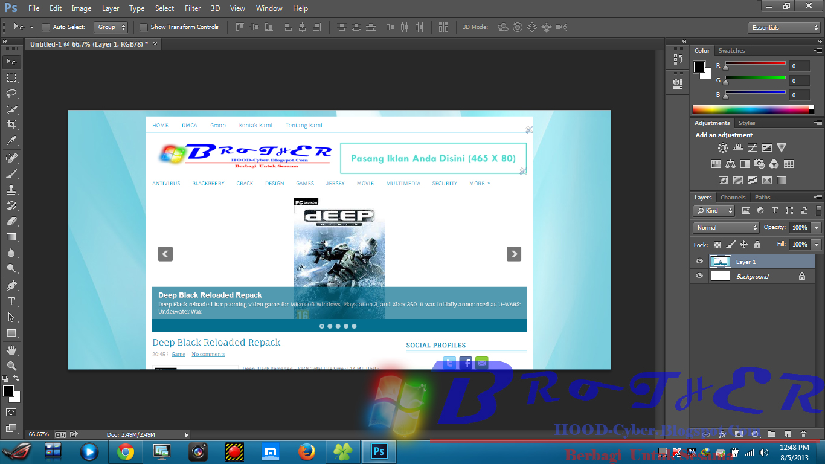Open the Filter menu
The width and height of the screenshot is (825, 464).
pyautogui.click(x=192, y=8)
